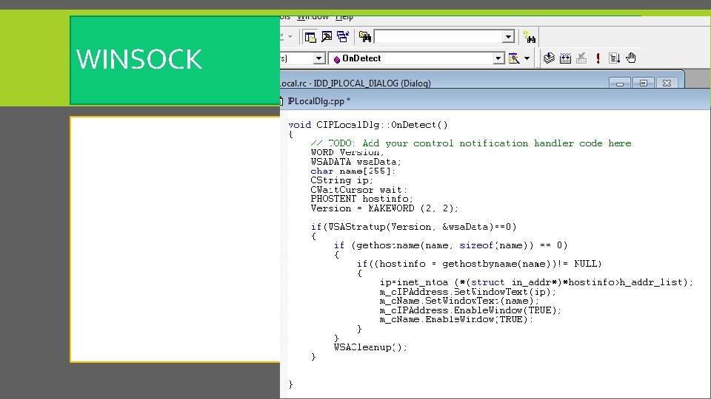Screen dimensions: 711x399
Task: Open the Window menu
Action: [313, 17]
